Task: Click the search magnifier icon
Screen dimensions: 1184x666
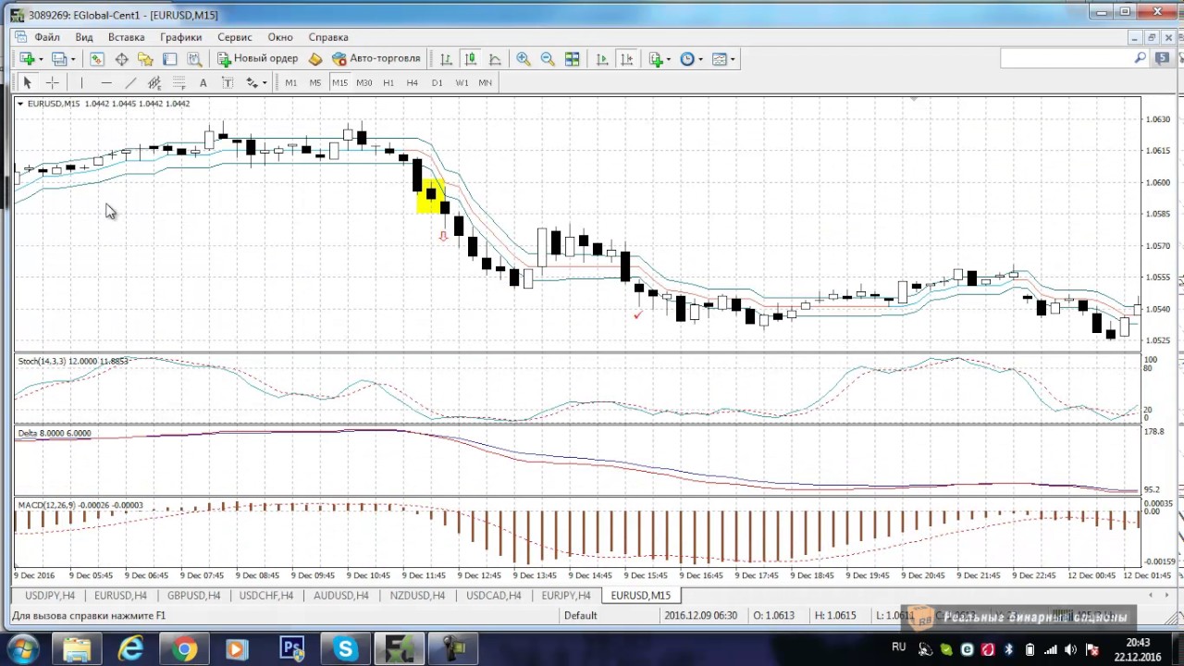Action: click(x=1140, y=58)
